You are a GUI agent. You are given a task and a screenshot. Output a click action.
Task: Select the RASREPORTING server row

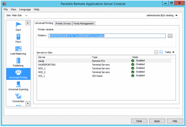pyautogui.click(x=104, y=65)
